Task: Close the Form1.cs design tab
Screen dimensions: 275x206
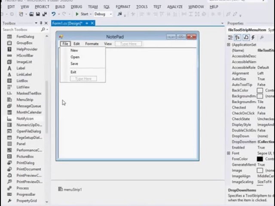Action: (x=92, y=23)
